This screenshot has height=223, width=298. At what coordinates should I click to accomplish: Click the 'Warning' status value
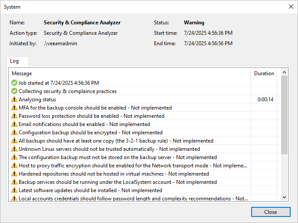coord(194,23)
